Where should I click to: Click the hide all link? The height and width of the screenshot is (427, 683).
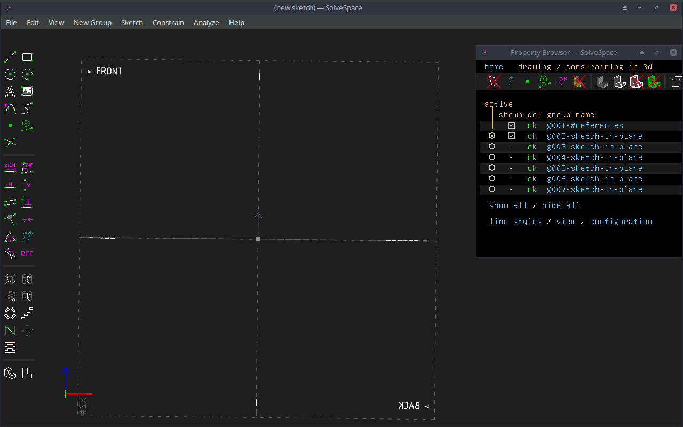[561, 205]
